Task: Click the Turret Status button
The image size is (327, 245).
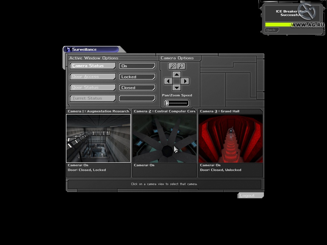Action: [x=93, y=99]
